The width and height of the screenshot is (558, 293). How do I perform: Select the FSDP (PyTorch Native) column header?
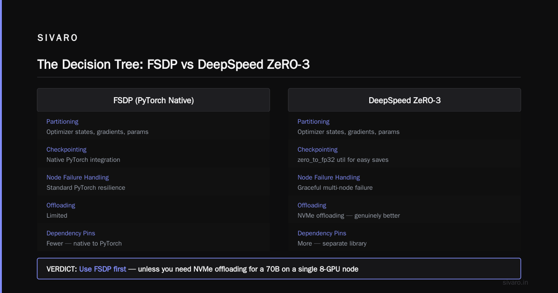153,100
